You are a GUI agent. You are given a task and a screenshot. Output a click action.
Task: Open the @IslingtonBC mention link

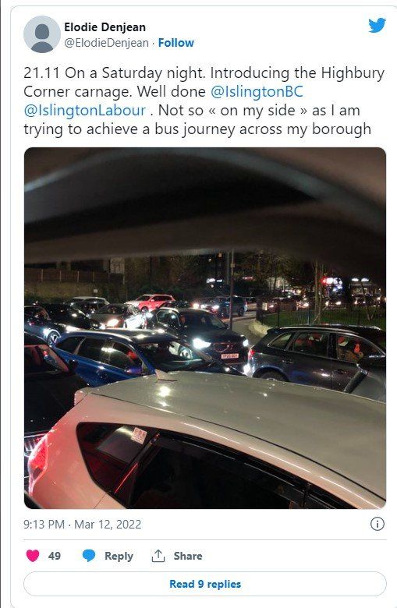click(257, 91)
